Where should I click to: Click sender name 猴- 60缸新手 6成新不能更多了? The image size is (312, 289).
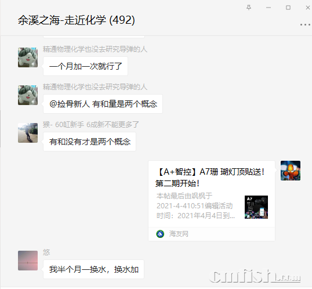pyautogui.click(x=90, y=125)
